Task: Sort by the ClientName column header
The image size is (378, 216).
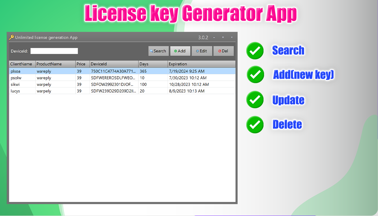Action: click(21, 64)
